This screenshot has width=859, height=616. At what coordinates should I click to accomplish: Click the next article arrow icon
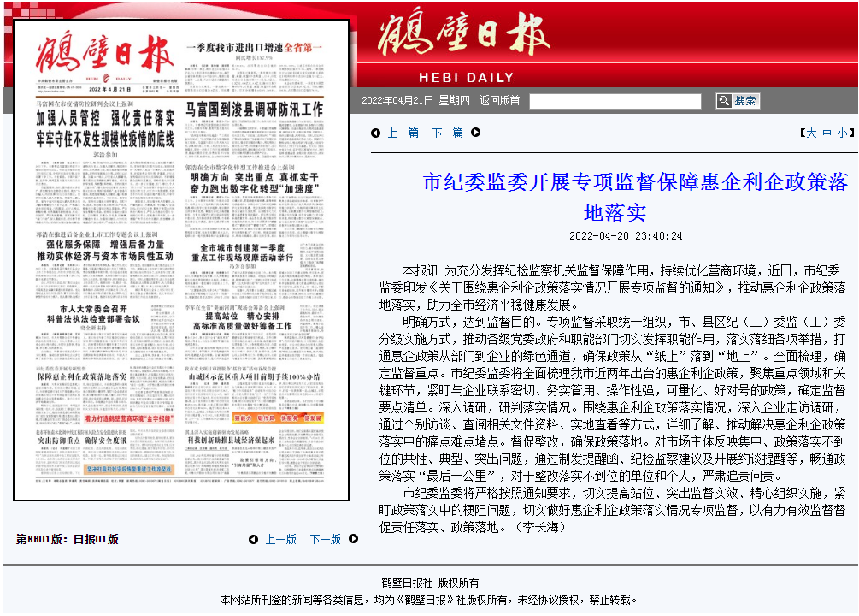tap(475, 133)
